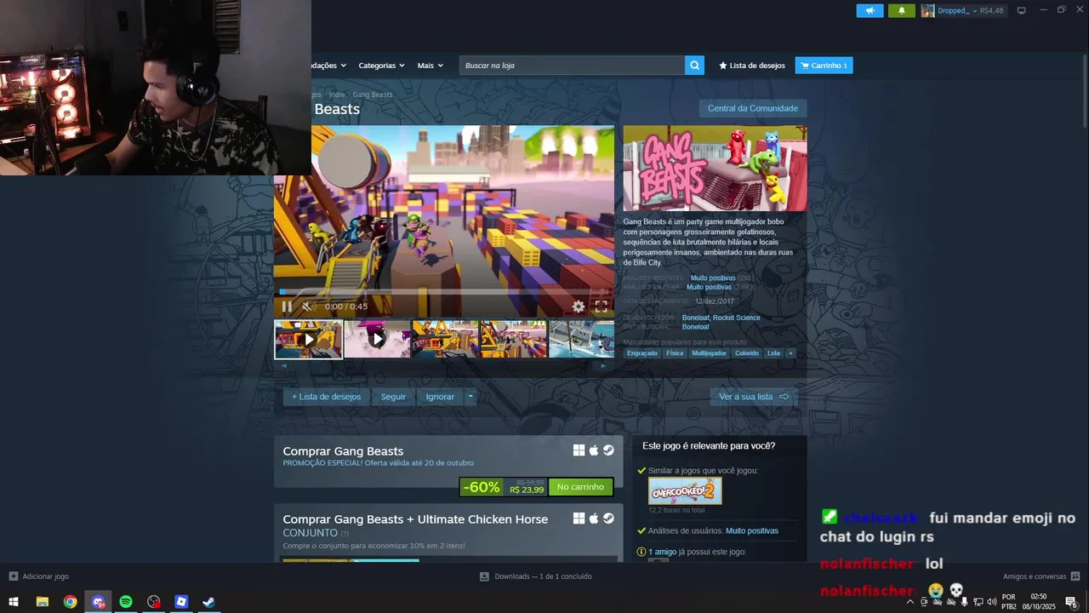Image resolution: width=1089 pixels, height=613 pixels.
Task: Click the star Lista de desejos in header
Action: 752,66
